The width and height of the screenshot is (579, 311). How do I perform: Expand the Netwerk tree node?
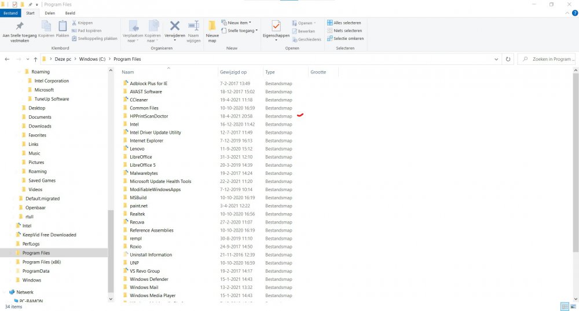(x=5, y=292)
